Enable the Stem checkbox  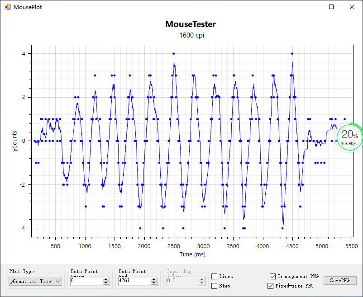[x=215, y=286]
